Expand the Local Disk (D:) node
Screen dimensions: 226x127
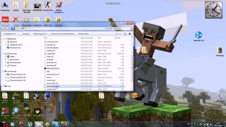(6, 77)
